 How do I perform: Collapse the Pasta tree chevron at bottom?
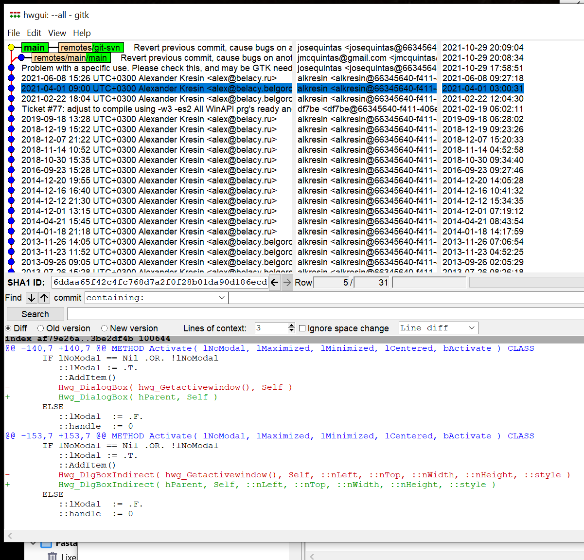[33, 543]
